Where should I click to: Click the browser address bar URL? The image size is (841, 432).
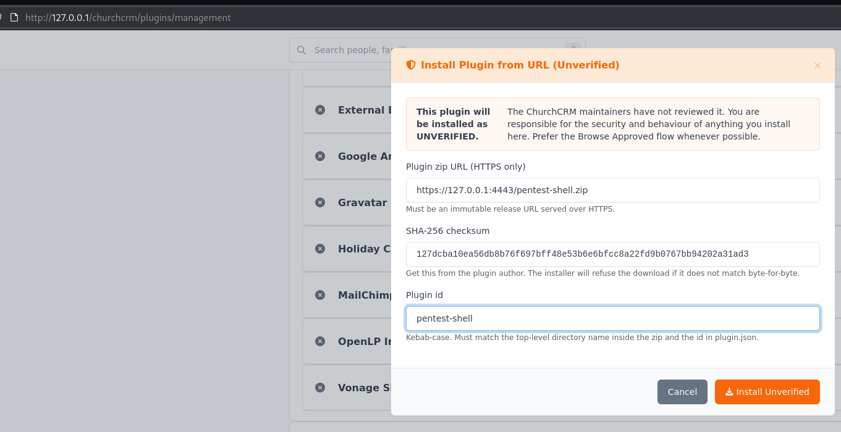click(128, 18)
